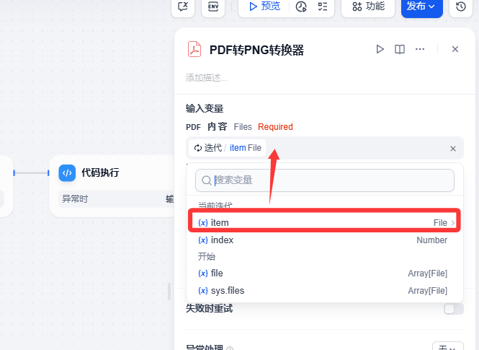The width and height of the screenshot is (479, 350).
Task: Click the Required label text
Action: (275, 127)
